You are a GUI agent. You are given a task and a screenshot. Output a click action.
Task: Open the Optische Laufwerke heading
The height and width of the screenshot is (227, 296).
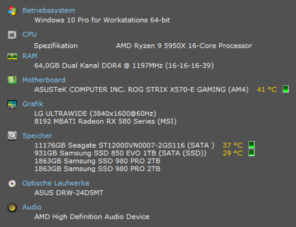56,183
